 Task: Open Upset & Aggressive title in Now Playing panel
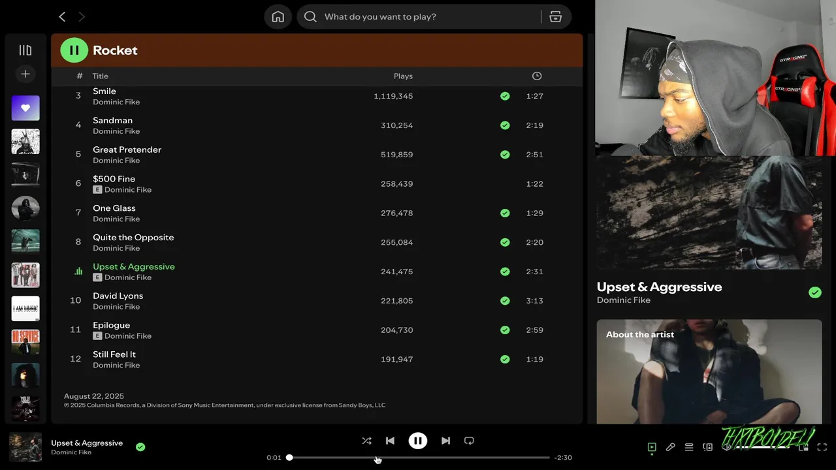click(x=659, y=287)
